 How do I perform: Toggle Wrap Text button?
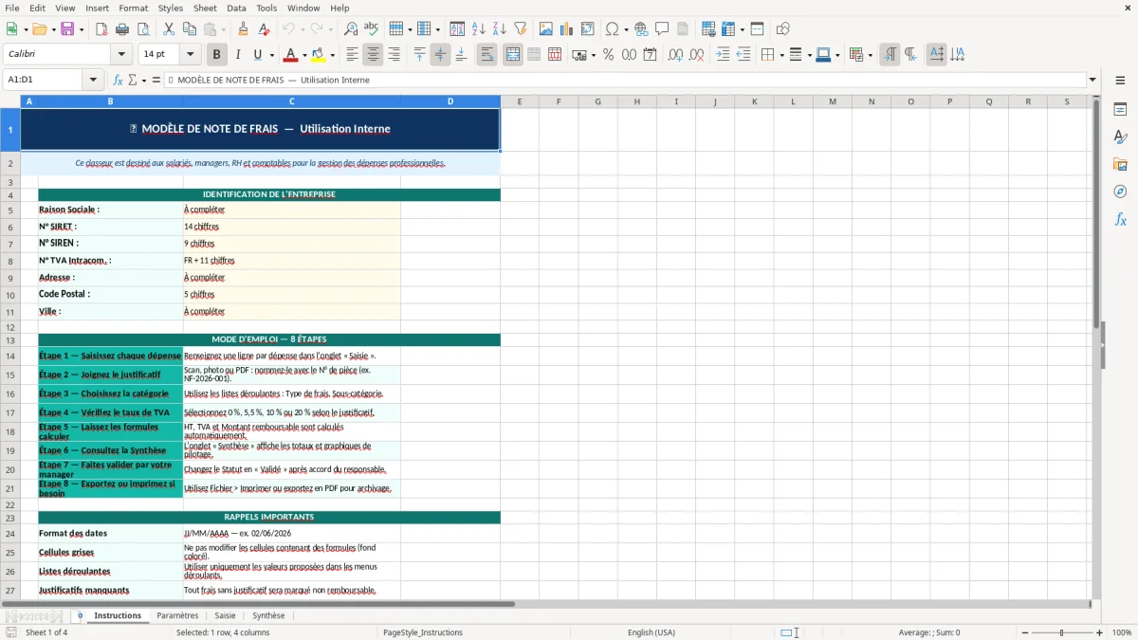click(487, 55)
